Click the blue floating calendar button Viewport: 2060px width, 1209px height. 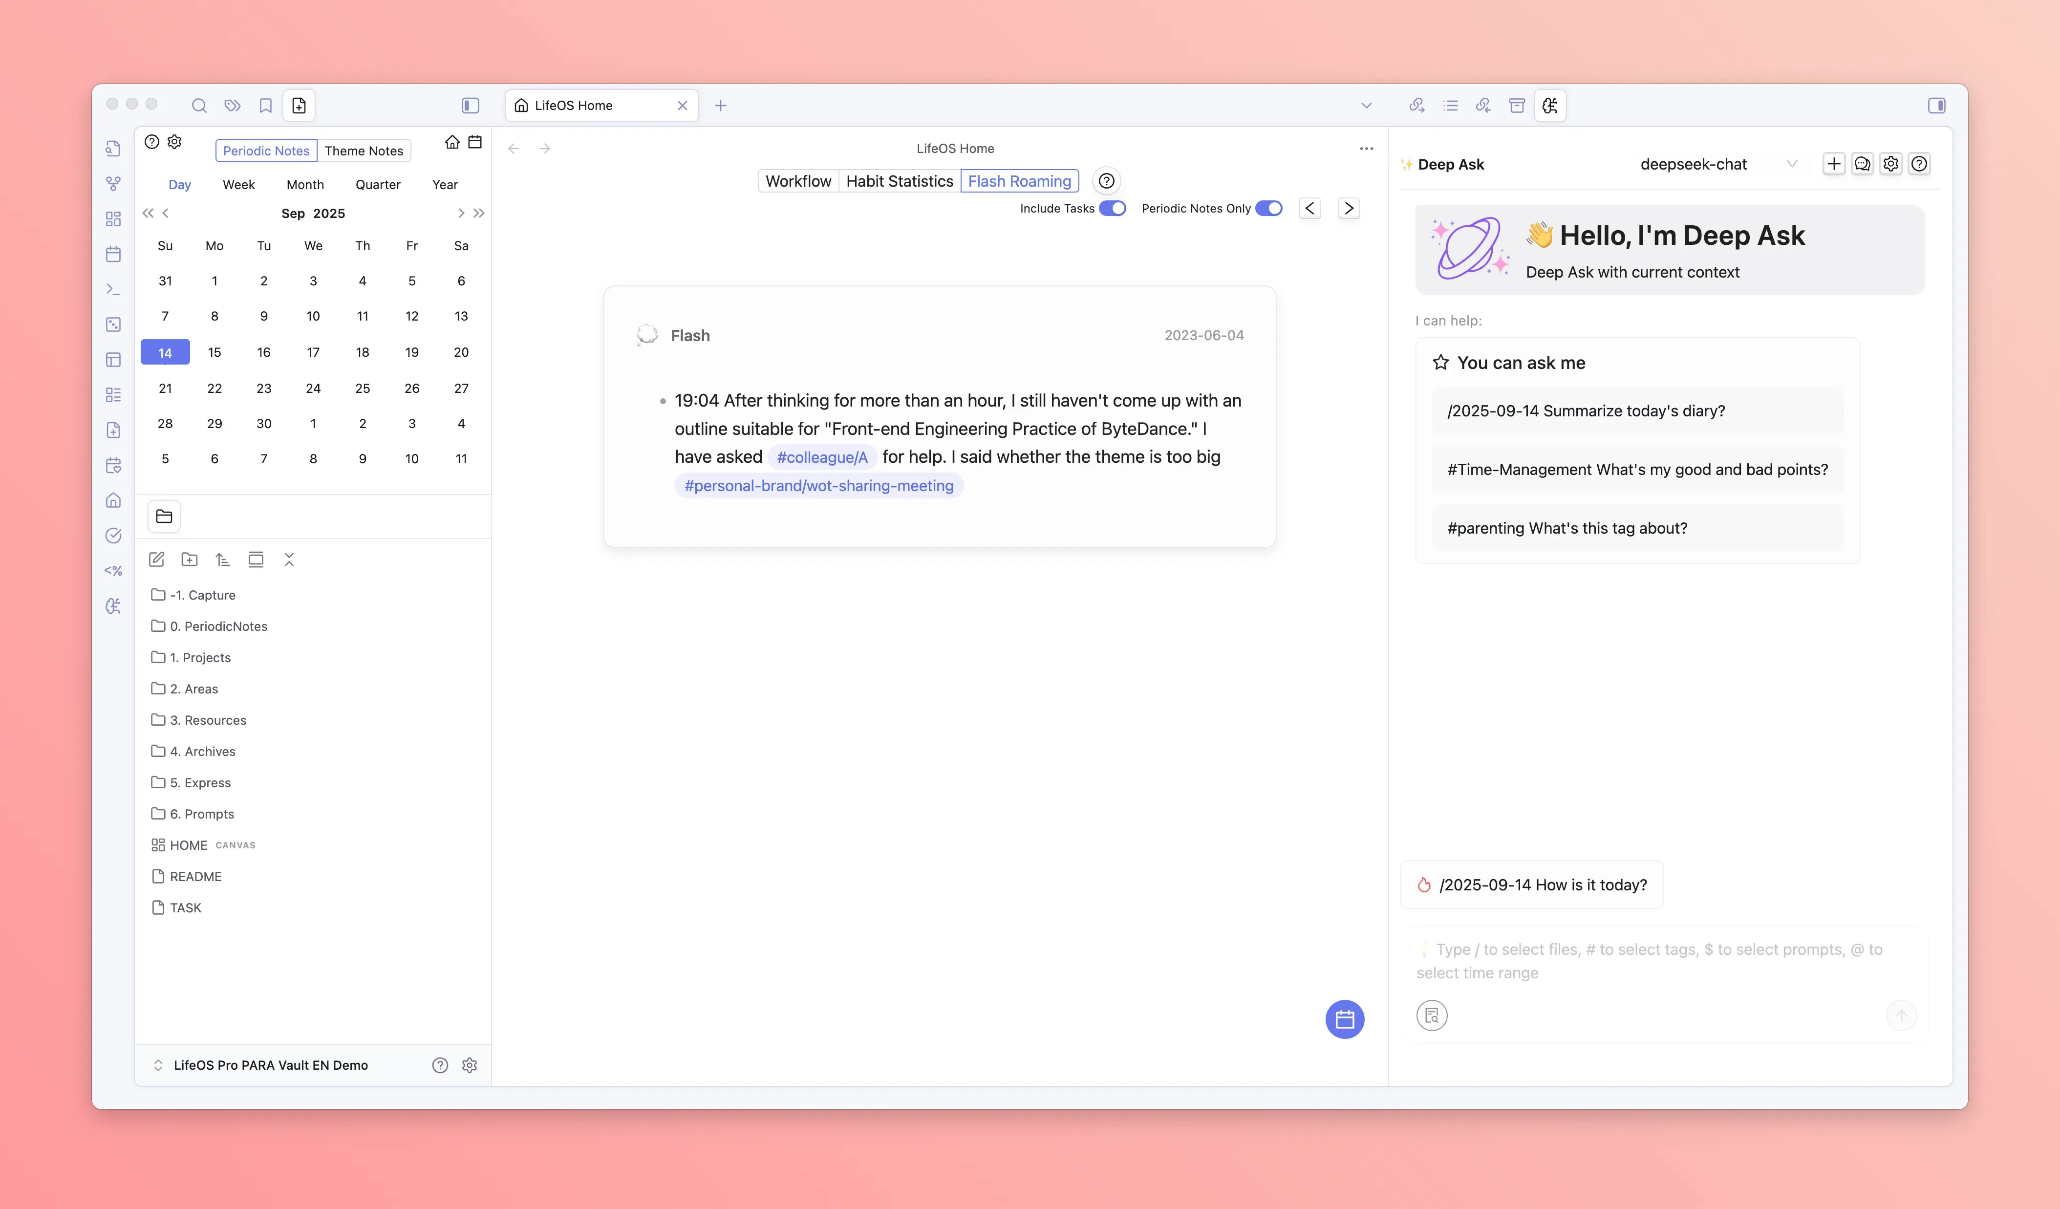click(x=1344, y=1019)
